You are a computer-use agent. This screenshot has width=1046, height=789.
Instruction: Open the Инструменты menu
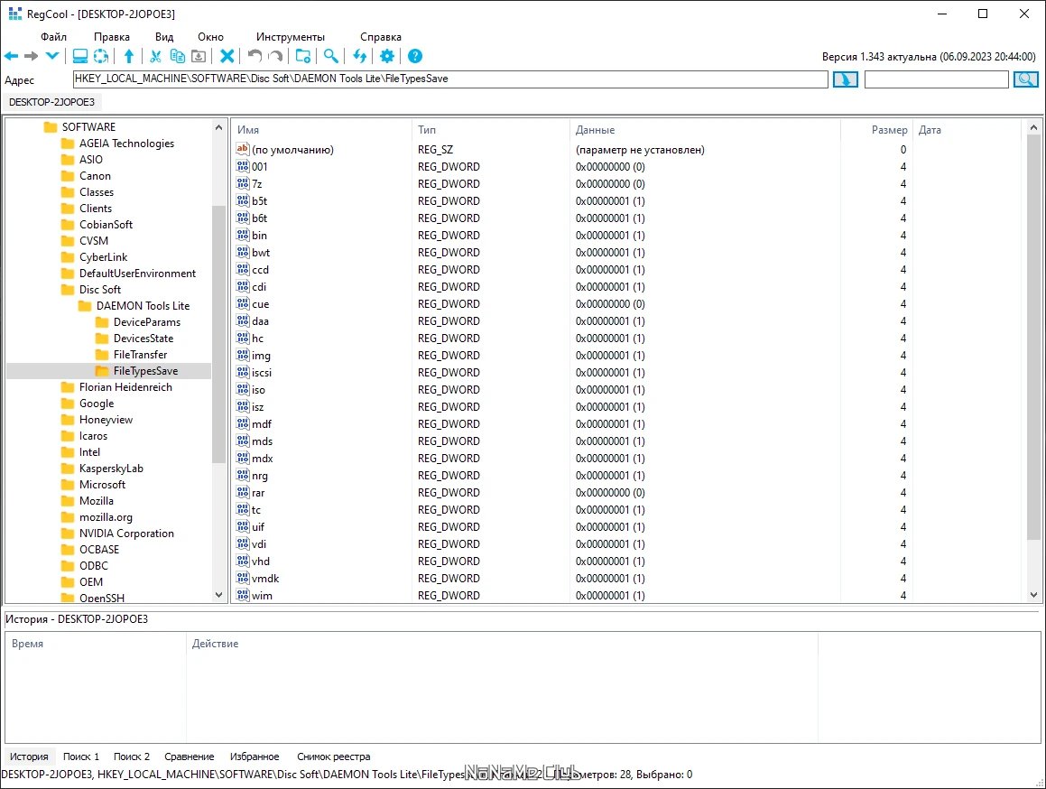(291, 37)
